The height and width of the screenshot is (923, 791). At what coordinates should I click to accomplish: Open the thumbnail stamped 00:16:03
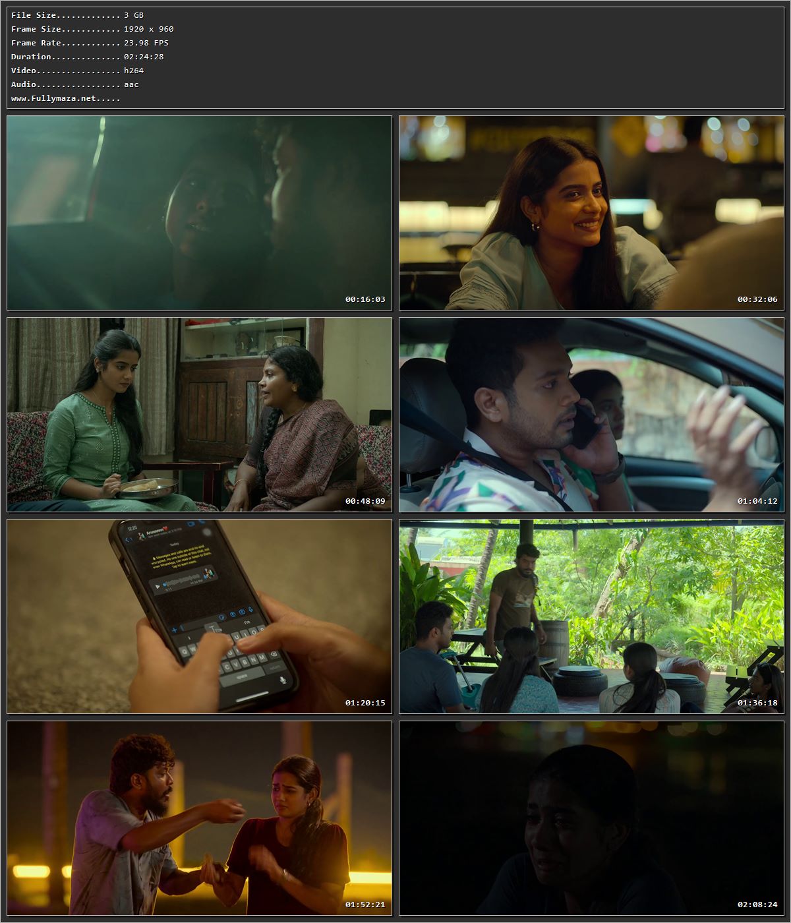[199, 213]
